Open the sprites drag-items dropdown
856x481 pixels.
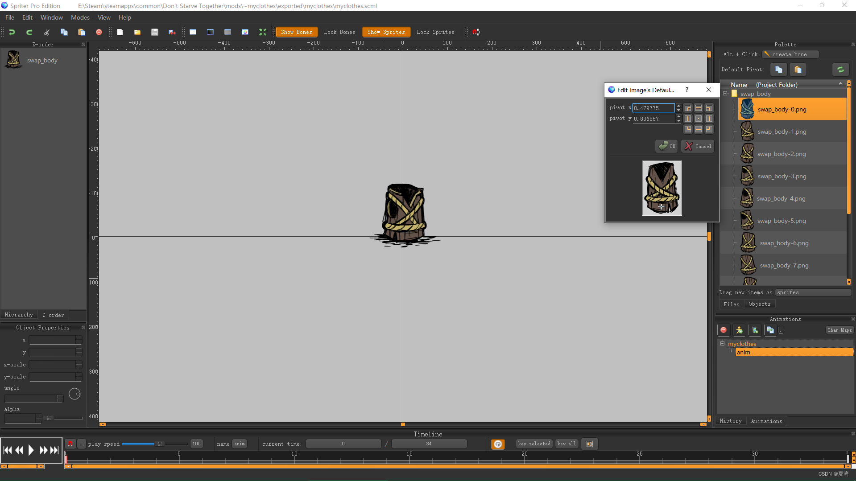click(813, 292)
